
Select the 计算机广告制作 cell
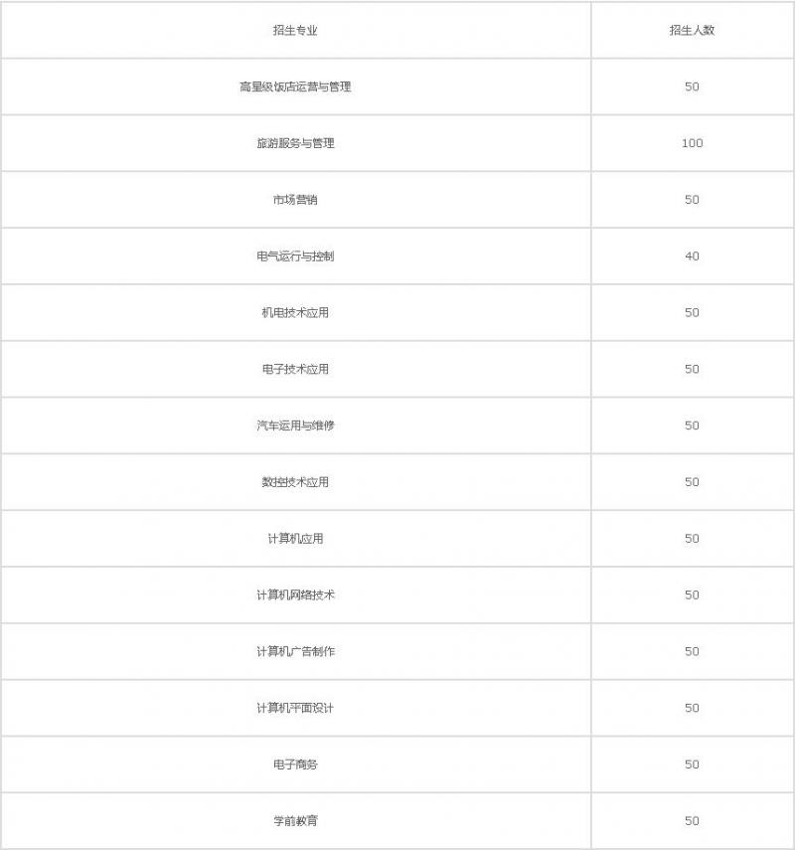tap(295, 651)
